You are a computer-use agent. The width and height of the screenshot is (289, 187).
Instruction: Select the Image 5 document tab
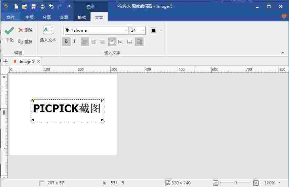point(26,61)
